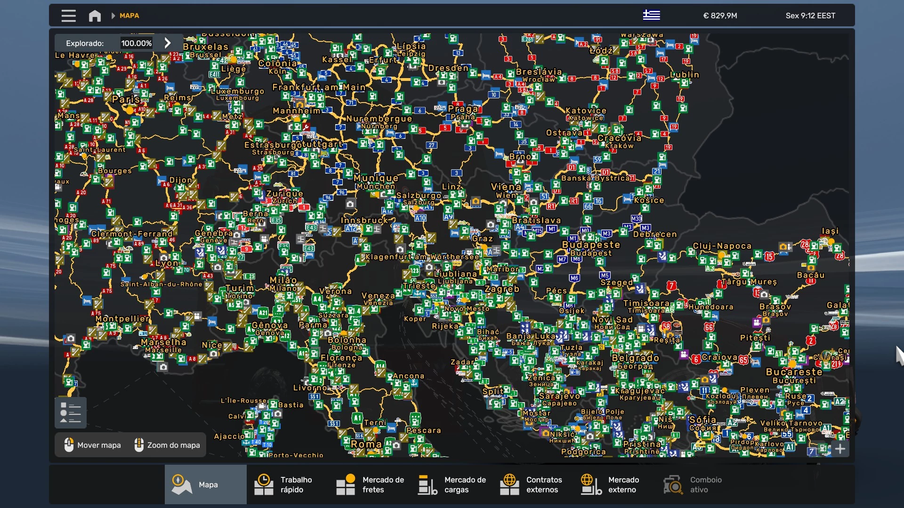Click the Sex 9:12 EEST clock
This screenshot has height=508, width=904.
tap(810, 16)
